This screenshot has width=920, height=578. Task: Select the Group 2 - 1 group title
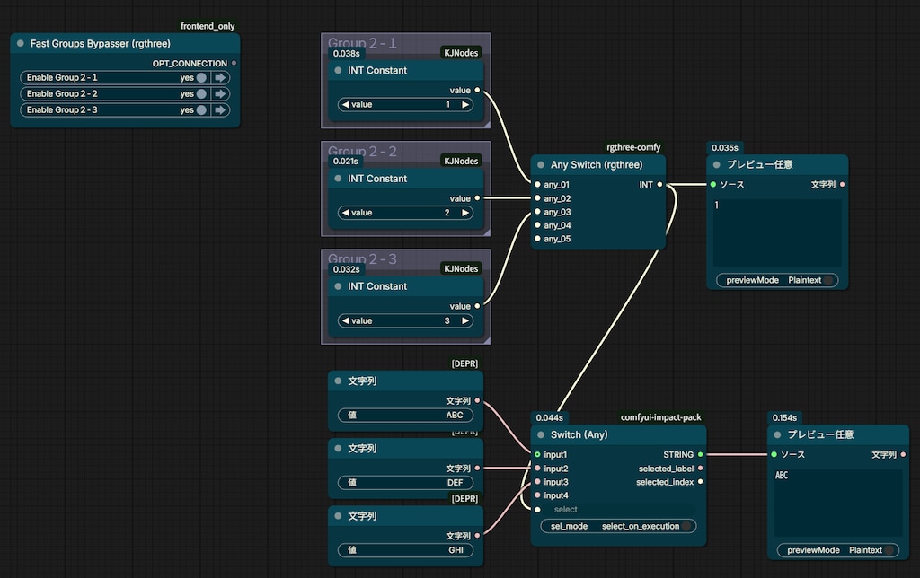(362, 43)
